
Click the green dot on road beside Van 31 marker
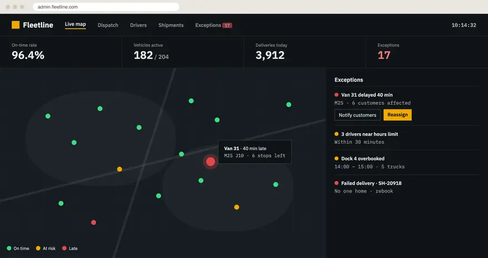pos(181,154)
